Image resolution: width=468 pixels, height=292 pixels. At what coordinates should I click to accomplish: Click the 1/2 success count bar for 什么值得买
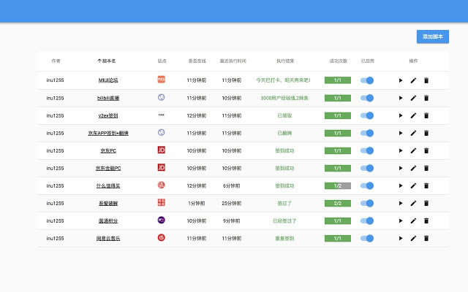[338, 186]
